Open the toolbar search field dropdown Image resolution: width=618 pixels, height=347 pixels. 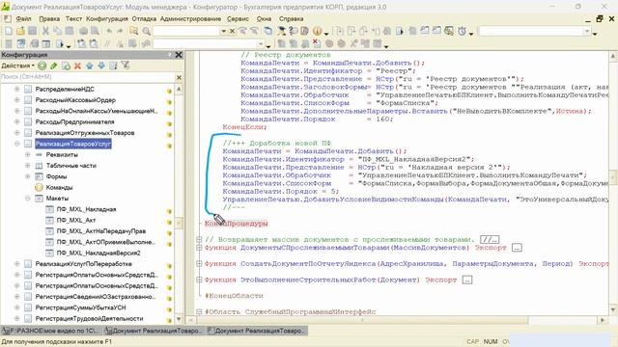pos(223,31)
